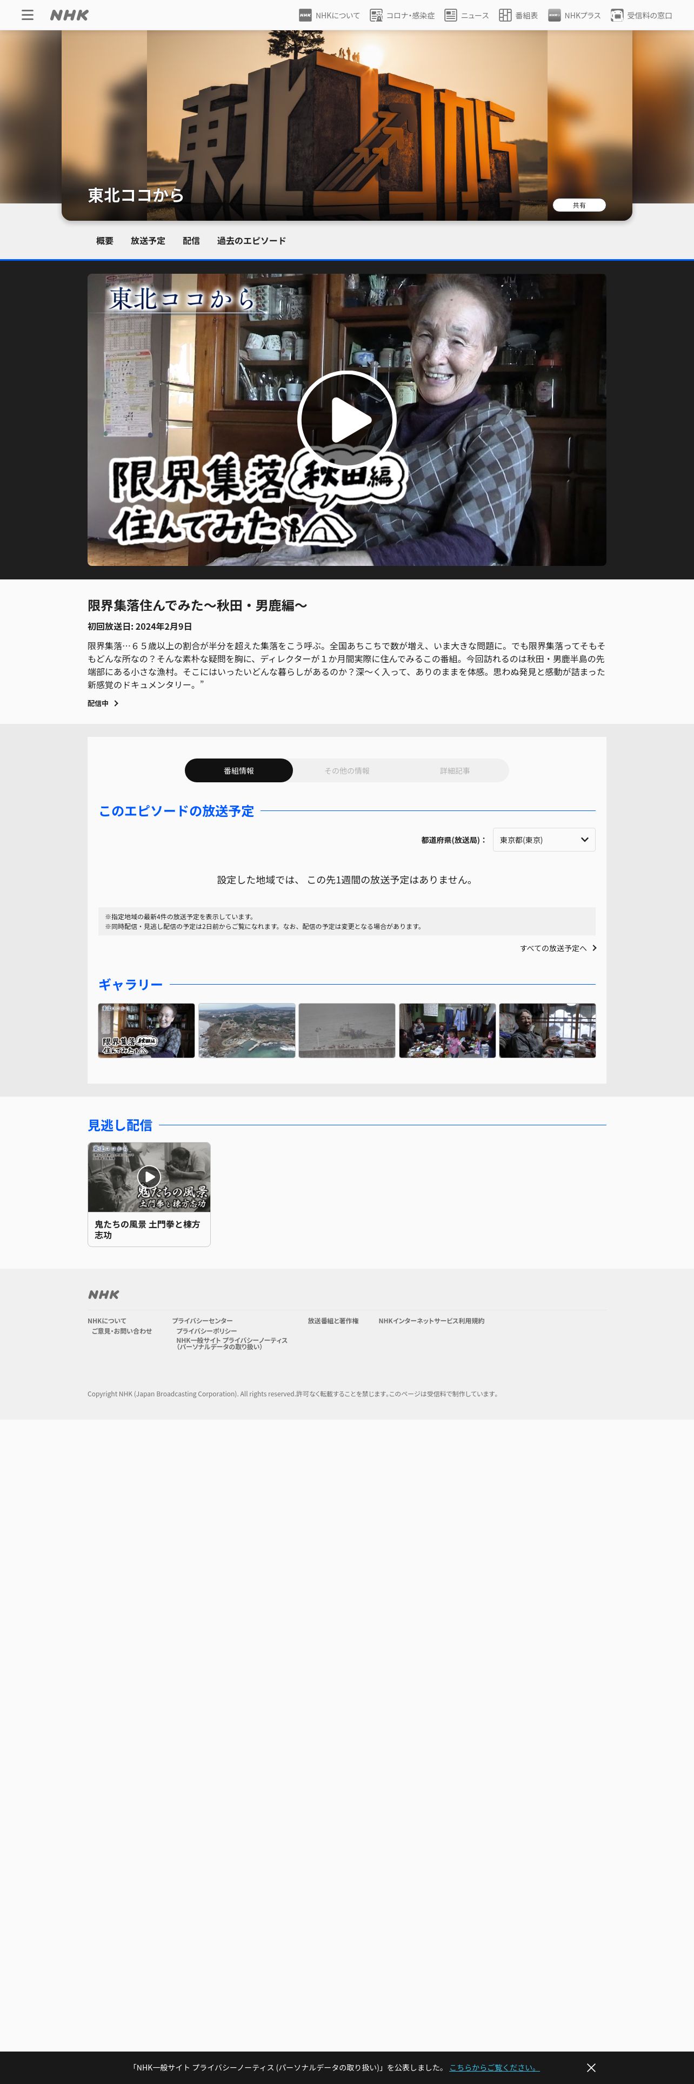Select the 概要 tab
694x2084 pixels.
coord(105,241)
